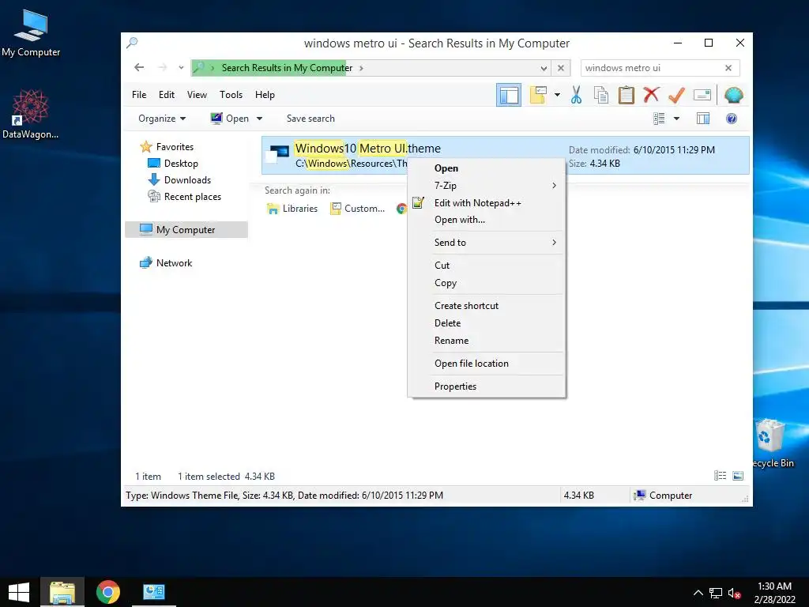Open Chrome from the taskbar
Image resolution: width=809 pixels, height=607 pixels.
point(107,592)
